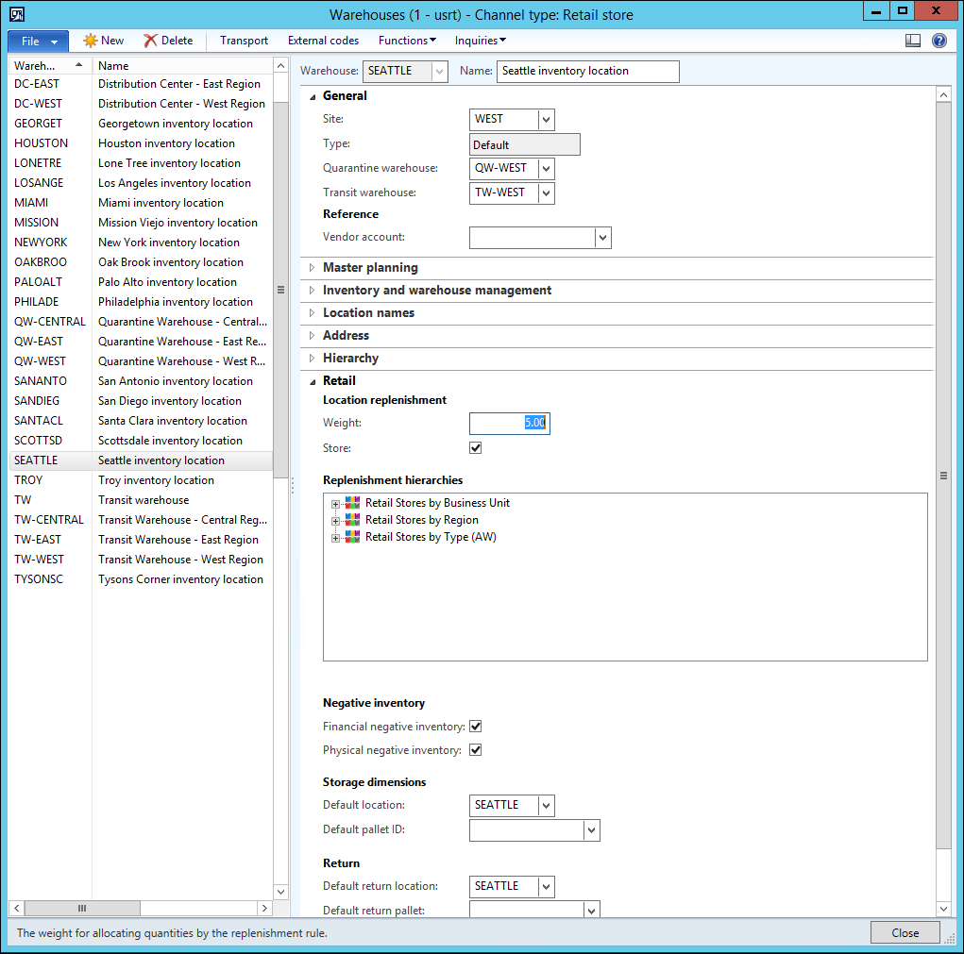Viewport: 964px width, 954px height.
Task: Click the red Delete icon
Action: point(150,41)
